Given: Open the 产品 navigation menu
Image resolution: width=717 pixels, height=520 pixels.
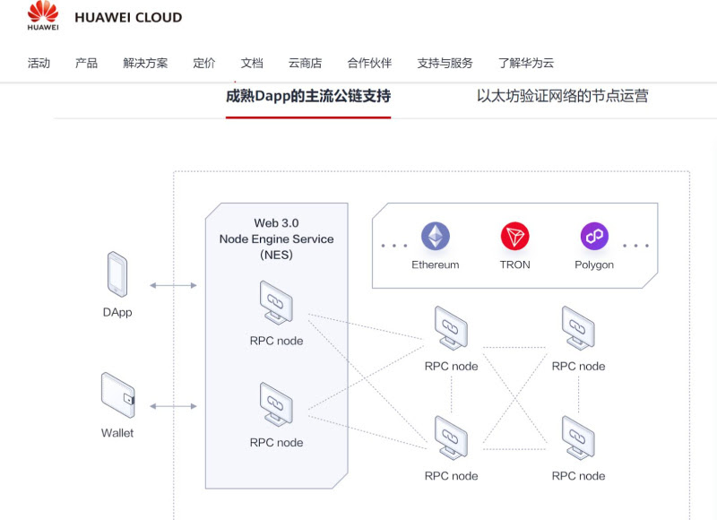Looking at the screenshot, I should click(x=86, y=63).
